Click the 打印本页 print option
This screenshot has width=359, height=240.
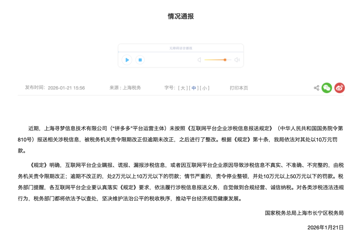tap(238, 88)
